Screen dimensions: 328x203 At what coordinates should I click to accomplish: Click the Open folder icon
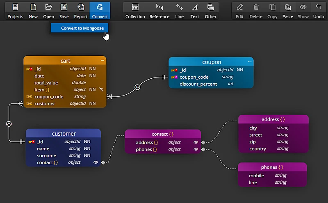48,7
